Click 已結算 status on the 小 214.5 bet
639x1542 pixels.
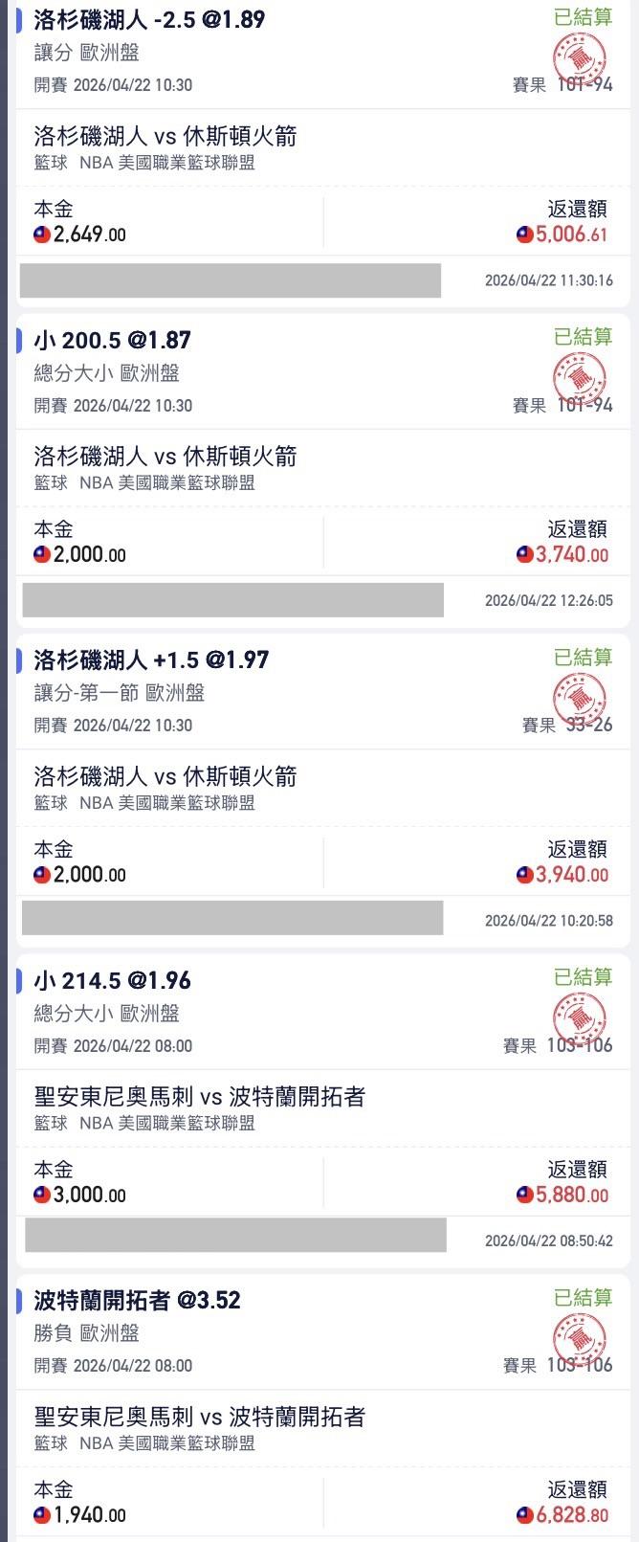coord(583,976)
